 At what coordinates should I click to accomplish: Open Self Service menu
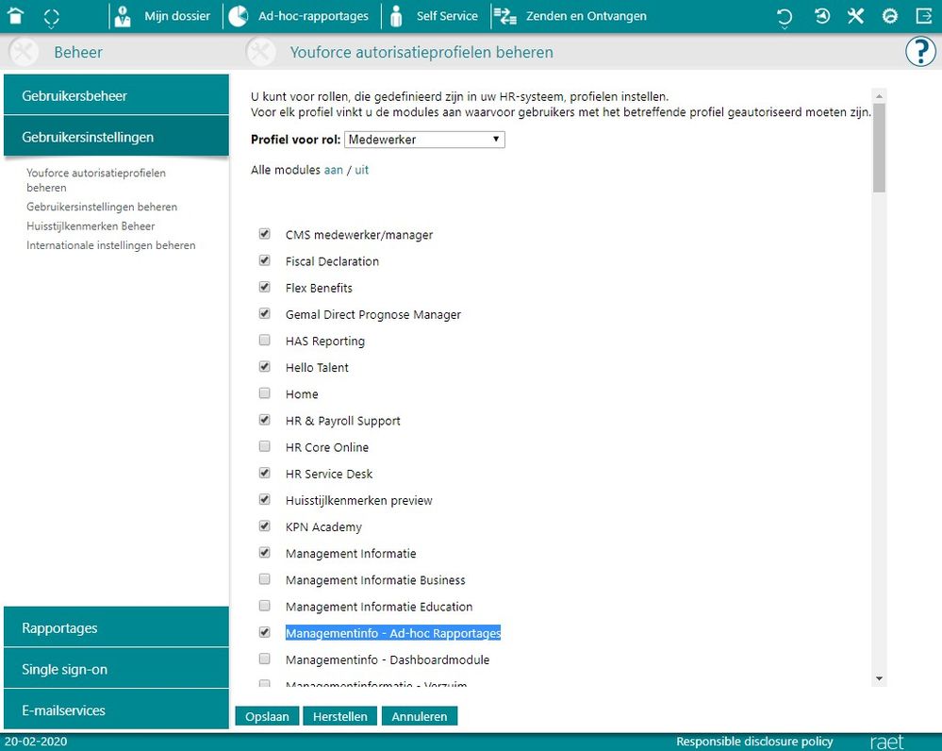tap(447, 16)
